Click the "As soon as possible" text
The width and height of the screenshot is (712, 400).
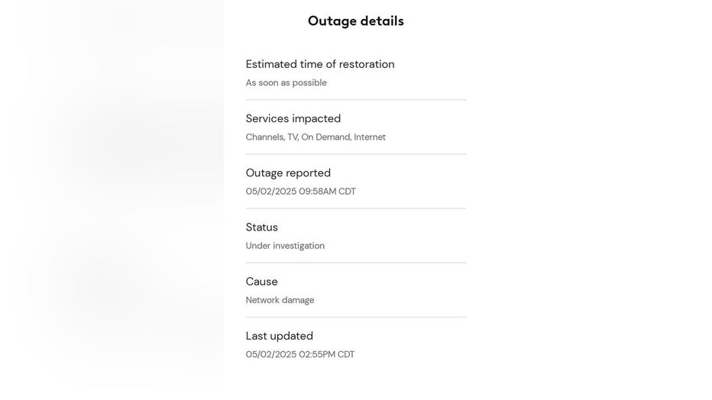(x=286, y=82)
